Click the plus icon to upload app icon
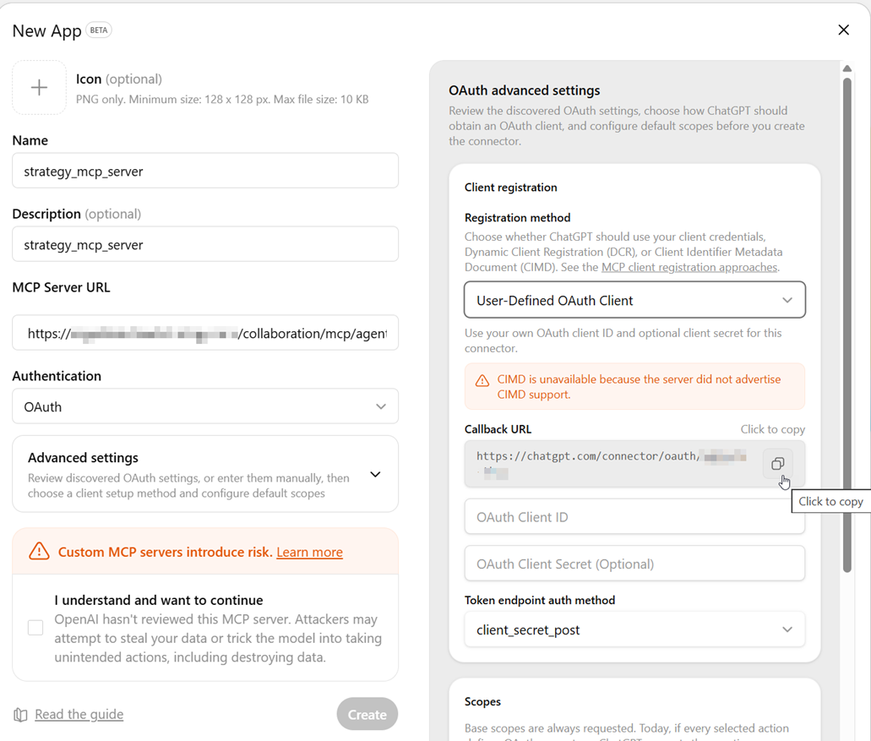 pyautogui.click(x=39, y=87)
